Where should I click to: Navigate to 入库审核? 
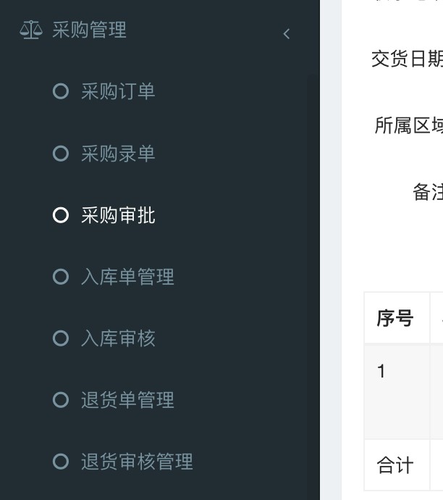tap(118, 338)
